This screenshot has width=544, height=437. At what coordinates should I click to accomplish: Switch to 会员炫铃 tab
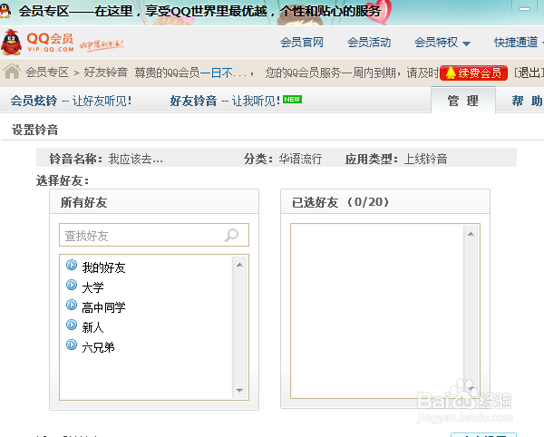click(71, 101)
